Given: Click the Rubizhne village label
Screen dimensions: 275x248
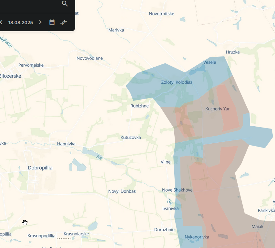Looking at the screenshot, I should point(139,106).
